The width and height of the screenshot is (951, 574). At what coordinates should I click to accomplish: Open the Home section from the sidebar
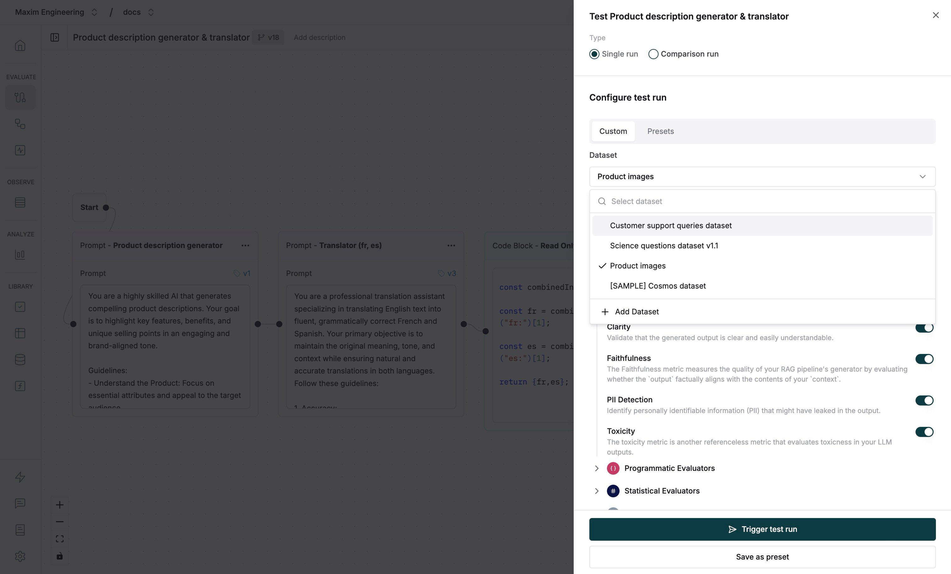20,45
